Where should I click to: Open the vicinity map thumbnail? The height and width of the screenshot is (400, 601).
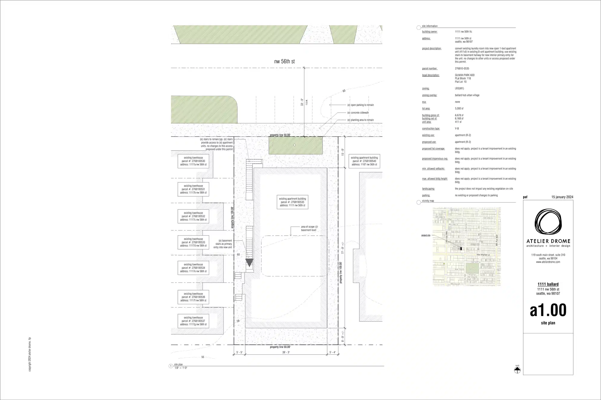(467, 247)
